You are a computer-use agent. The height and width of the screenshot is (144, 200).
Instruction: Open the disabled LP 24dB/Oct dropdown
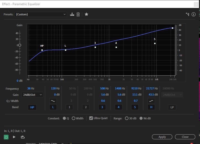172,95
